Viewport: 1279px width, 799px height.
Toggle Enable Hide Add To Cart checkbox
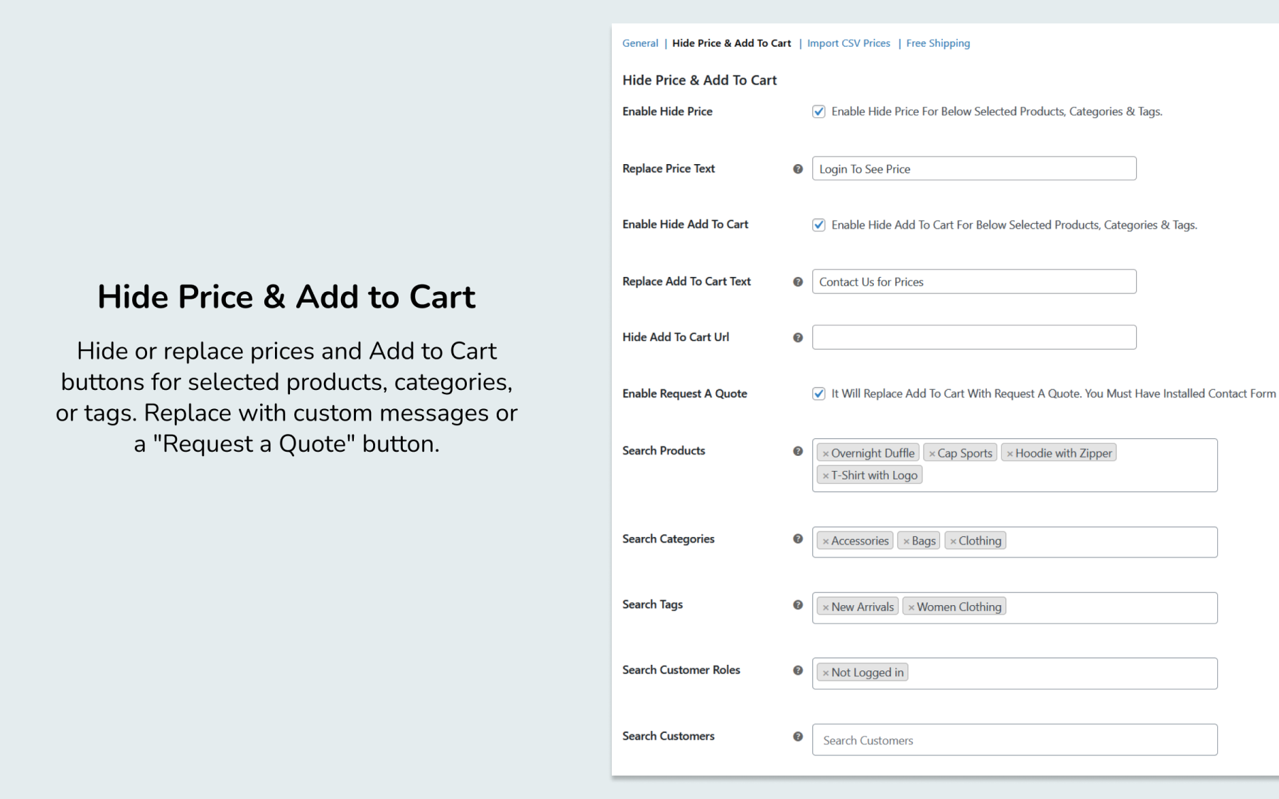819,225
